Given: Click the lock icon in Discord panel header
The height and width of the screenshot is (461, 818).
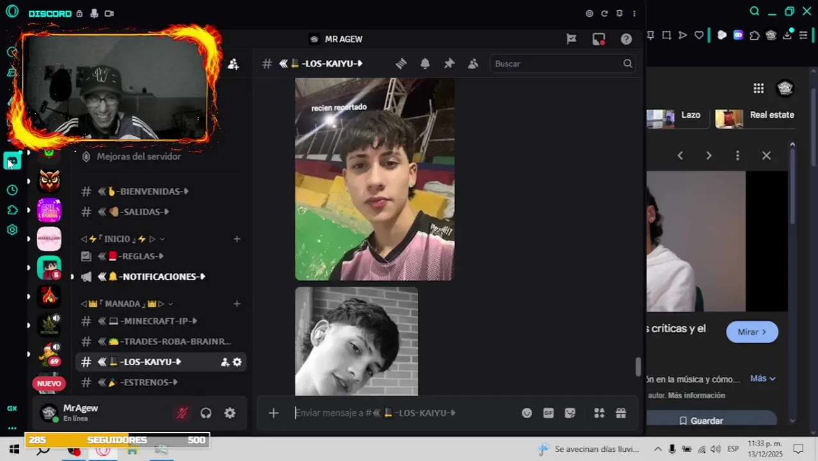Looking at the screenshot, I should click(x=79, y=13).
